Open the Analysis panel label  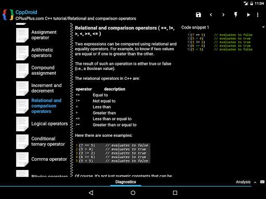(243, 182)
